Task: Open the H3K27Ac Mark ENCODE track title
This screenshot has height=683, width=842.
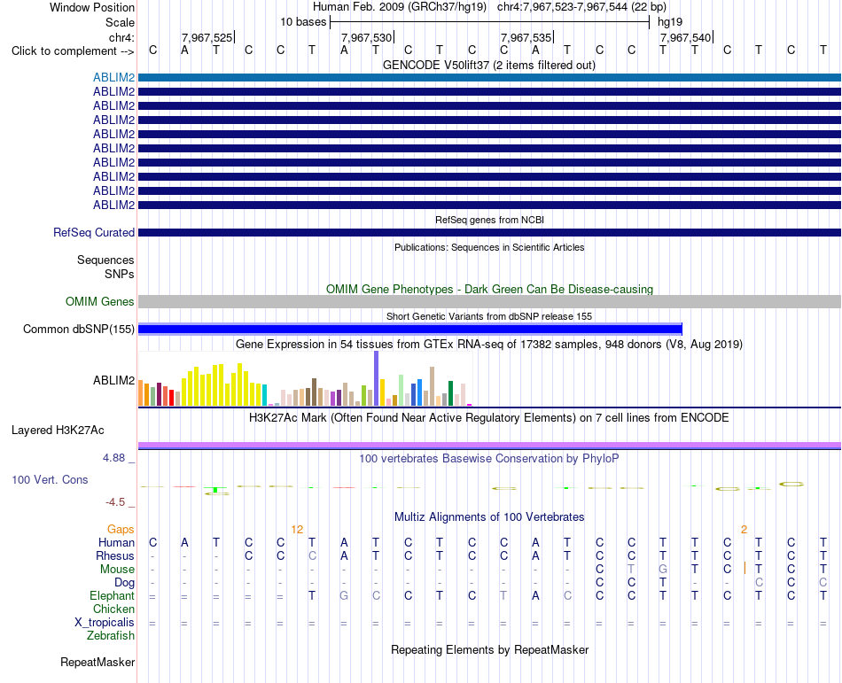Action: pos(489,418)
